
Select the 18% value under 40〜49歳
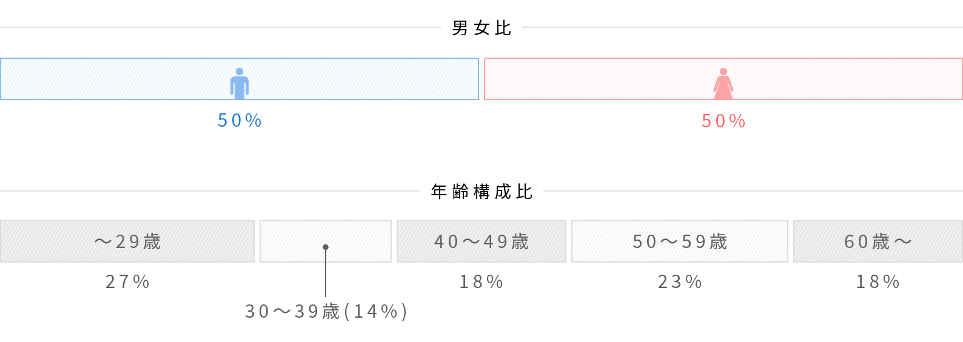[481, 282]
